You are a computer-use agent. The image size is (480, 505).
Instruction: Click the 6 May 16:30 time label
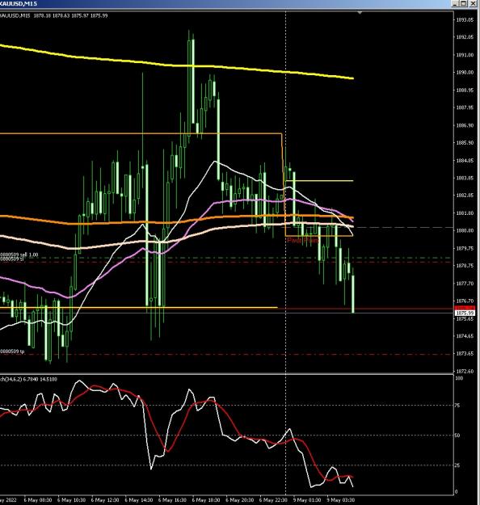pyautogui.click(x=172, y=500)
